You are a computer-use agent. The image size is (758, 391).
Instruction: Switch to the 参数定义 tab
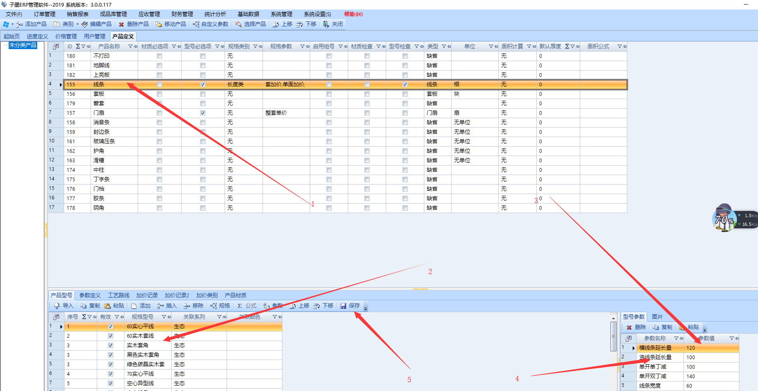90,296
